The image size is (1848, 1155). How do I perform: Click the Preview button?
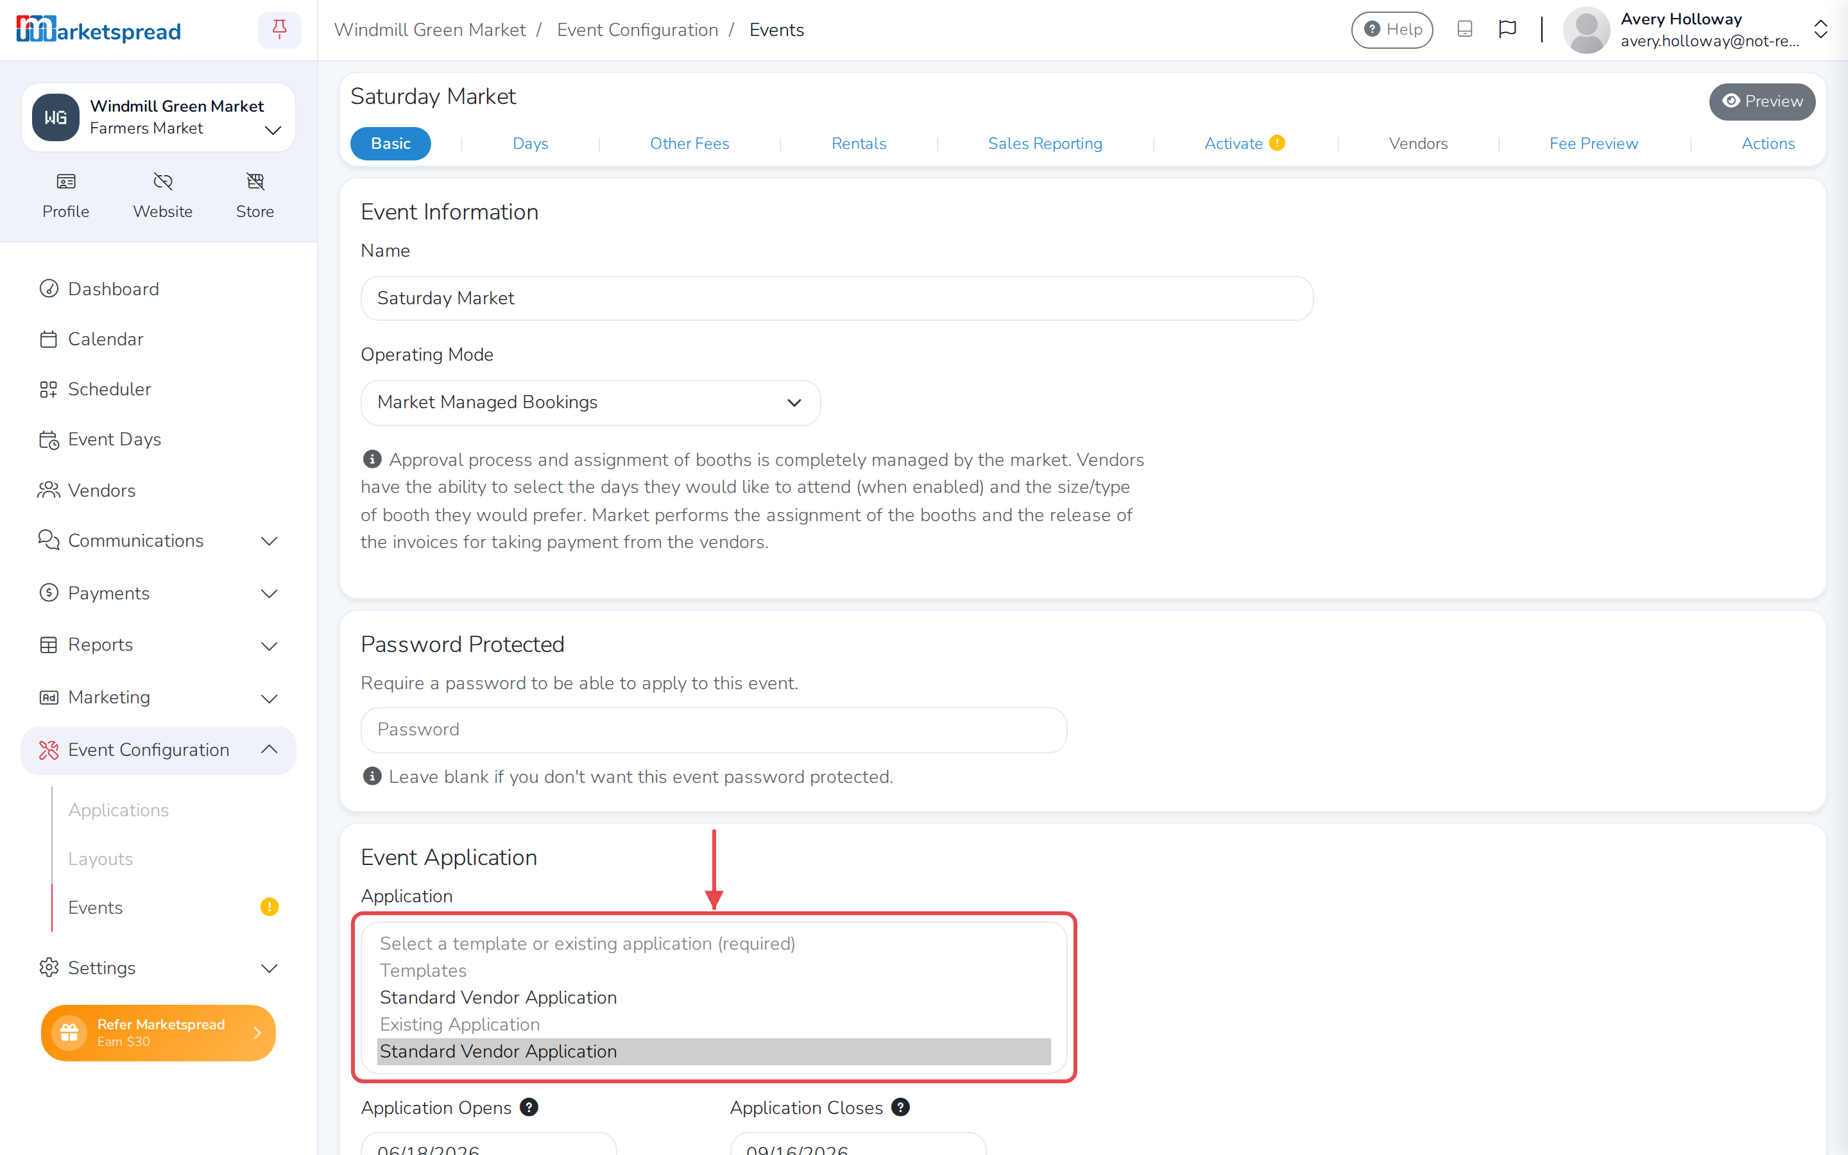(1762, 101)
